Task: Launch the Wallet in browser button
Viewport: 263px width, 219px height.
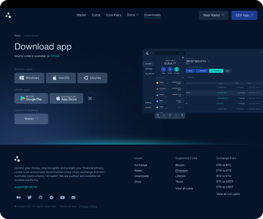Action: coord(31,119)
